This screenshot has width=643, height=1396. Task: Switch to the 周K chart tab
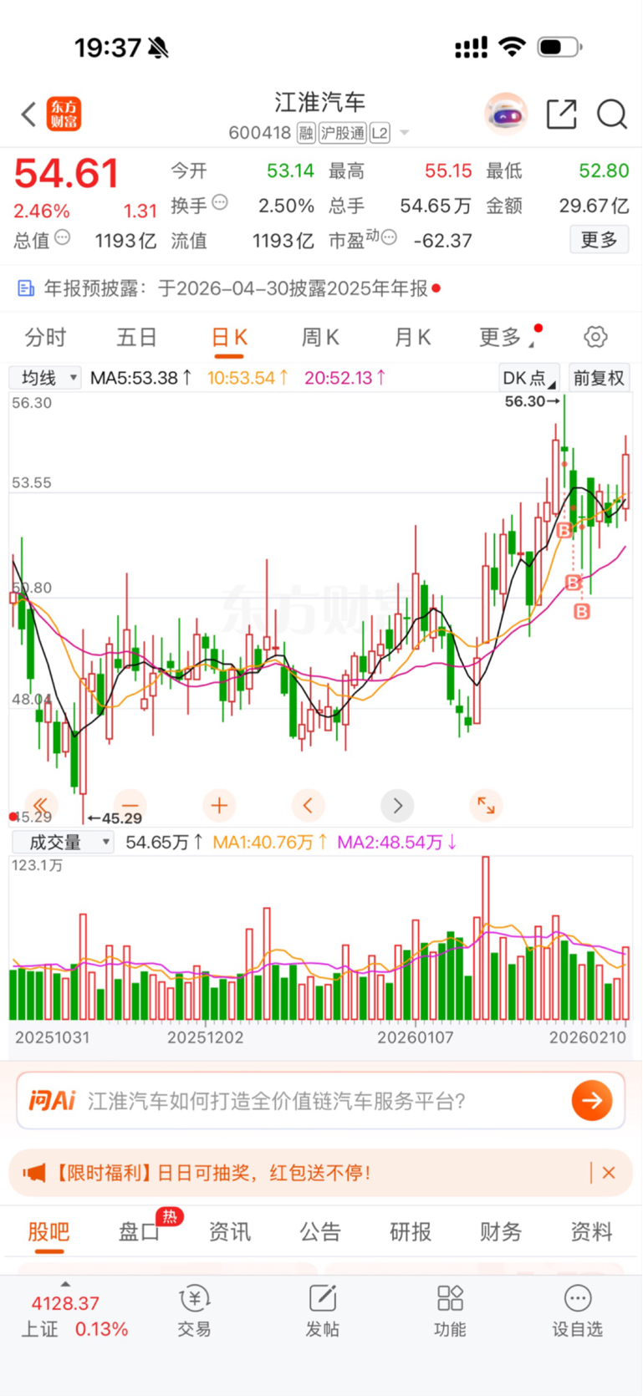click(x=320, y=338)
